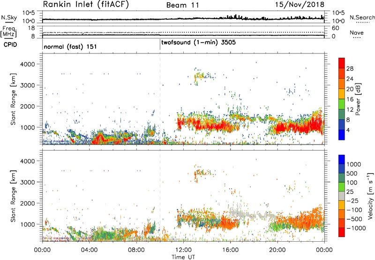Click 'Slant Range [km]' label of velocity panel
375x260 pixels.
(13, 196)
